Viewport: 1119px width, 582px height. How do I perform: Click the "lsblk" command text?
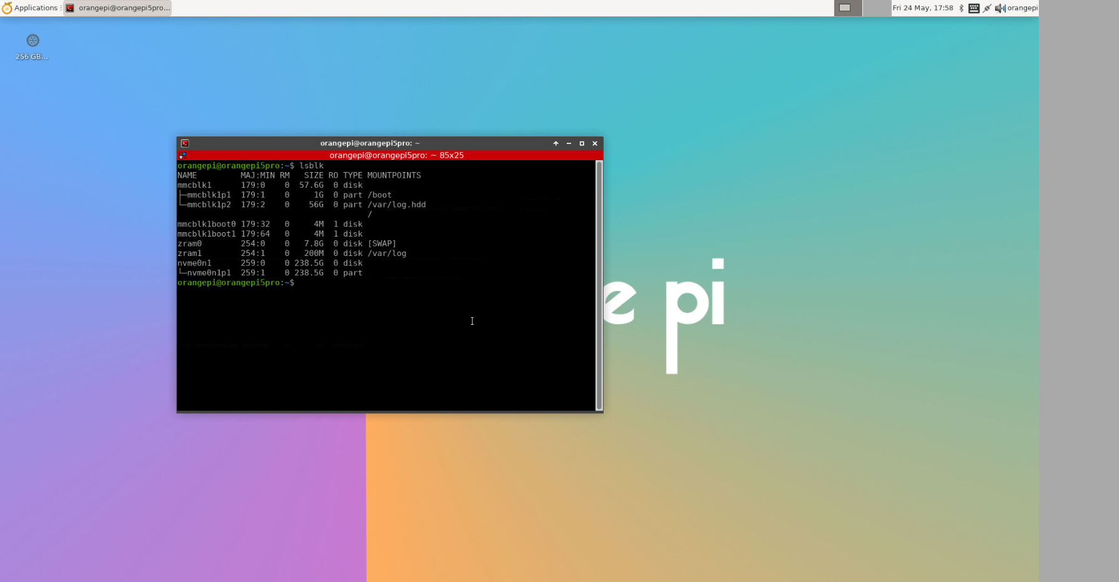click(311, 166)
